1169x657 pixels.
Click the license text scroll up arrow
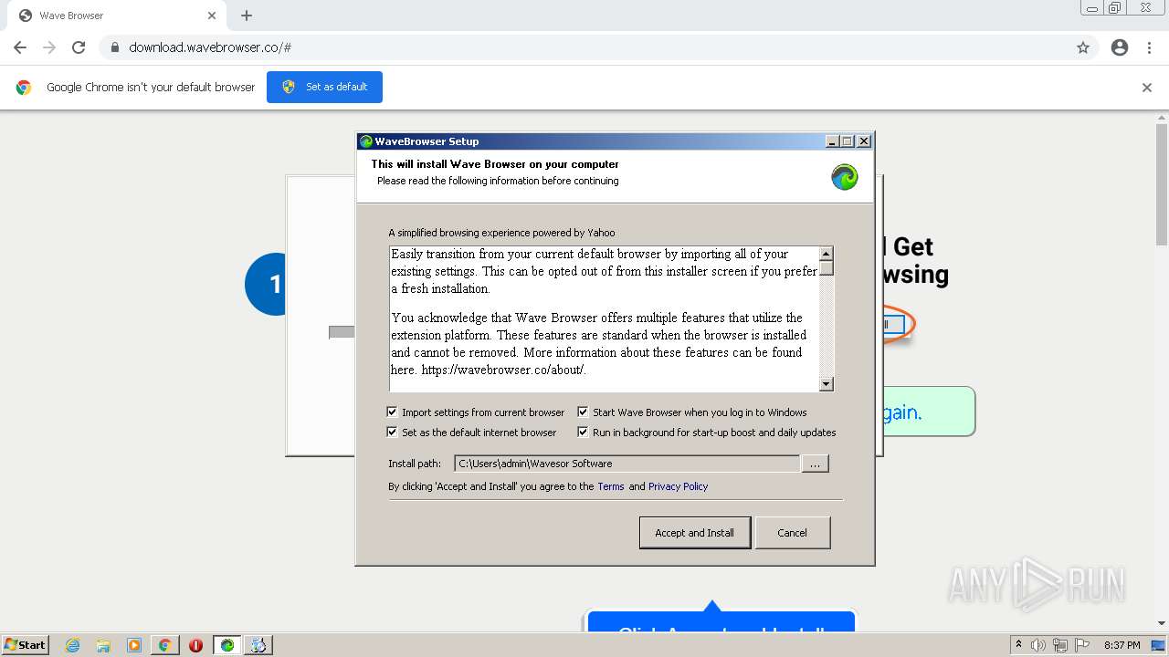coord(827,254)
